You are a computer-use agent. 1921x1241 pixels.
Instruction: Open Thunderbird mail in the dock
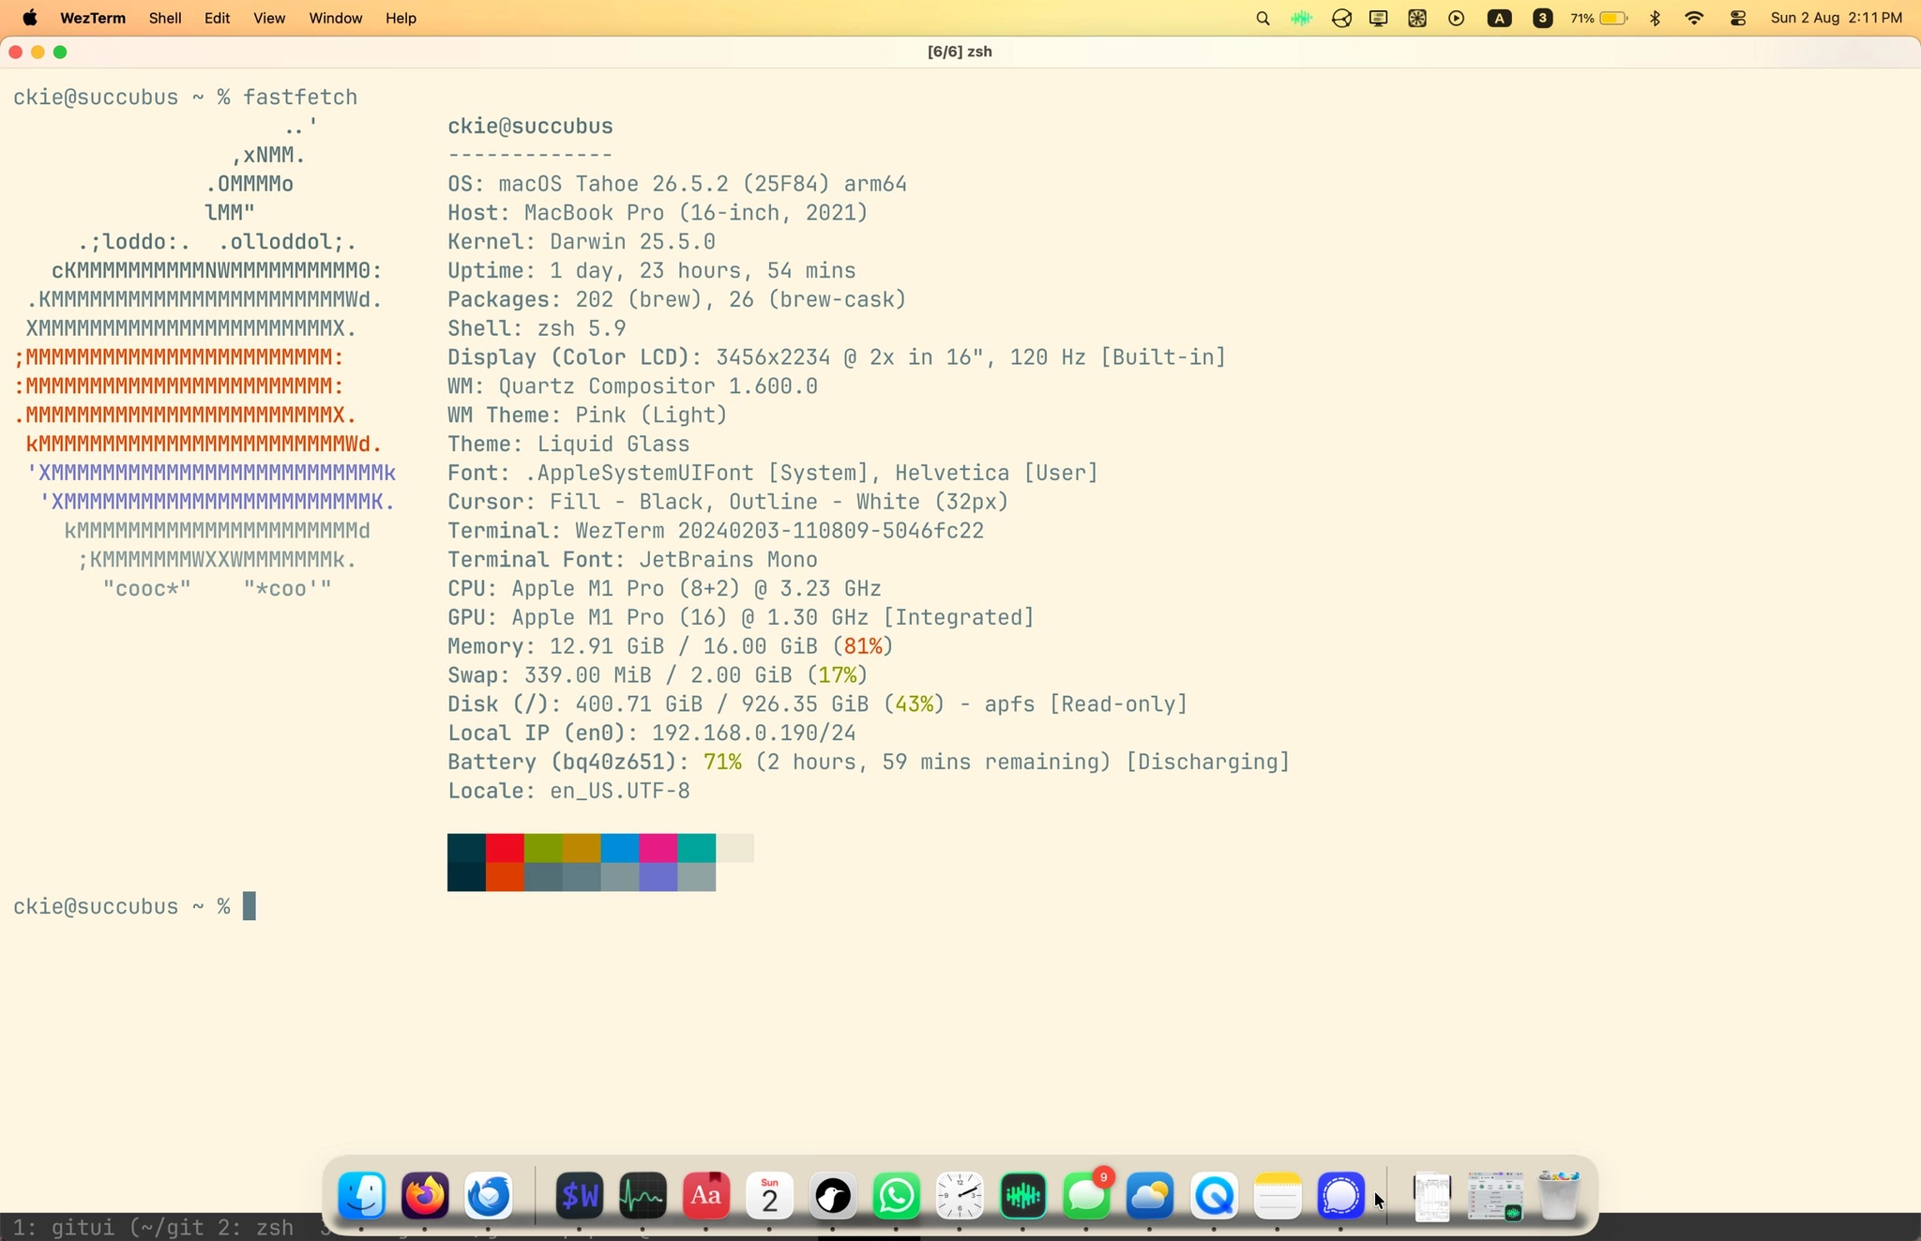coord(489,1196)
